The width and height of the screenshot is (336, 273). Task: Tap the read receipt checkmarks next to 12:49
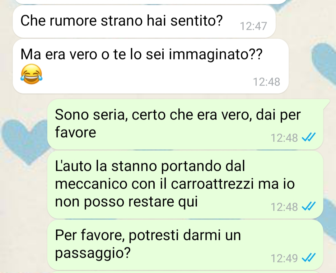(308, 258)
